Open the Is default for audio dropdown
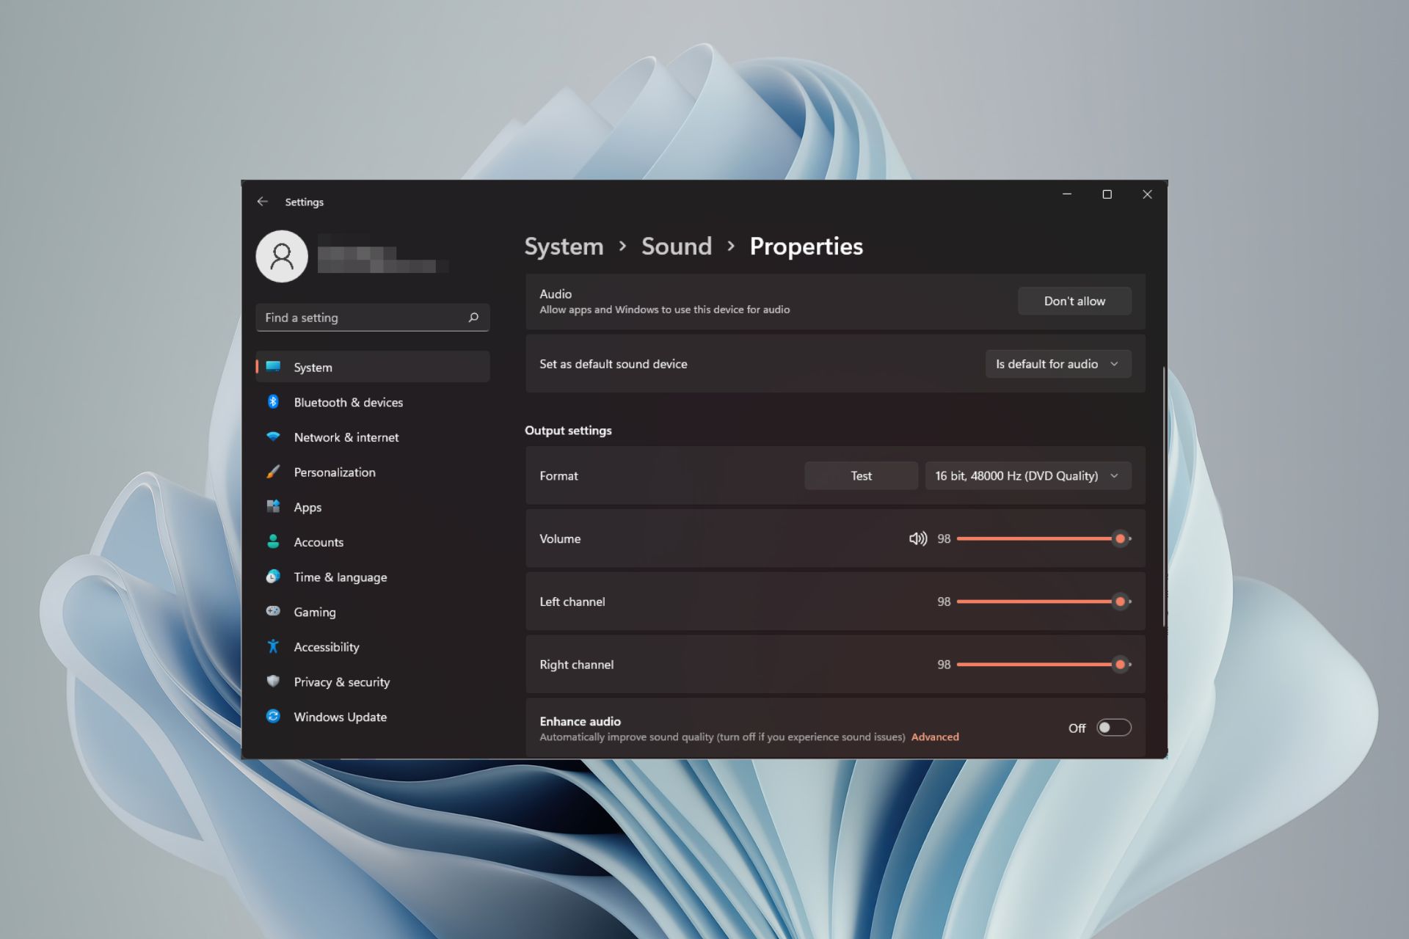The image size is (1409, 939). pos(1057,363)
